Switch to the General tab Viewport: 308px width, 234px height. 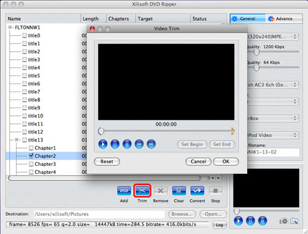248,18
